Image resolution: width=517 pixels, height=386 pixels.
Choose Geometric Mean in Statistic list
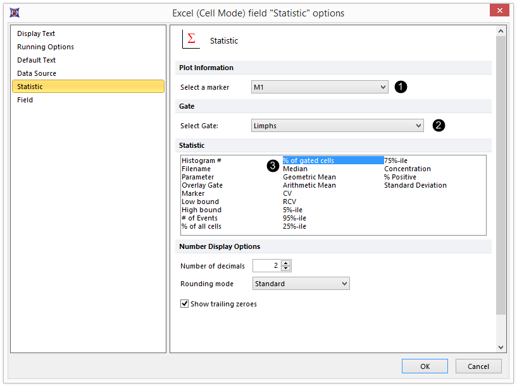click(309, 177)
